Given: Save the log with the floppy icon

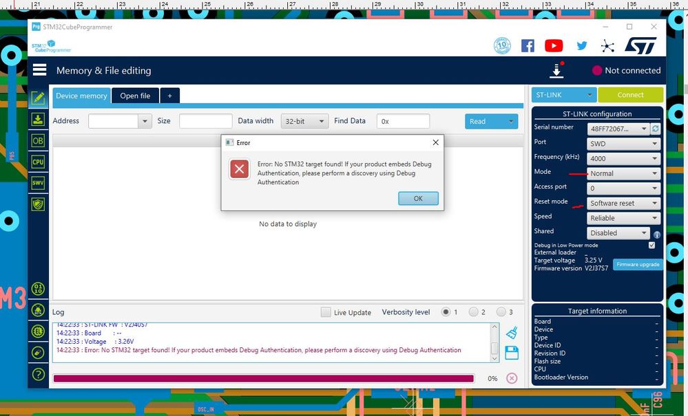Looking at the screenshot, I should pyautogui.click(x=512, y=353).
